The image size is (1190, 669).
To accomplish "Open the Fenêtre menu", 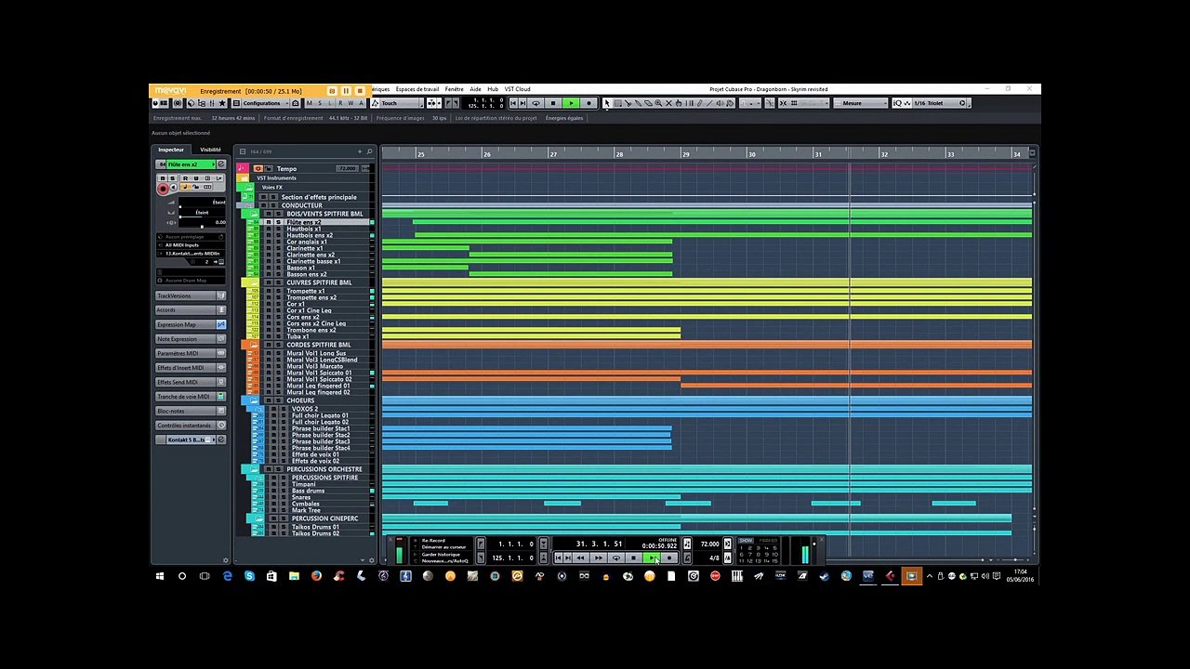I will click(454, 89).
